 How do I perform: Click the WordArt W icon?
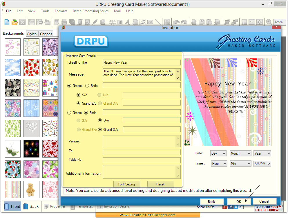coord(113,22)
